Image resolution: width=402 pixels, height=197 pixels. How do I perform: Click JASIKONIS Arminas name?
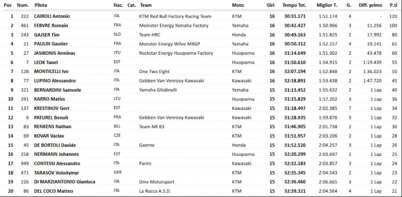click(x=54, y=53)
